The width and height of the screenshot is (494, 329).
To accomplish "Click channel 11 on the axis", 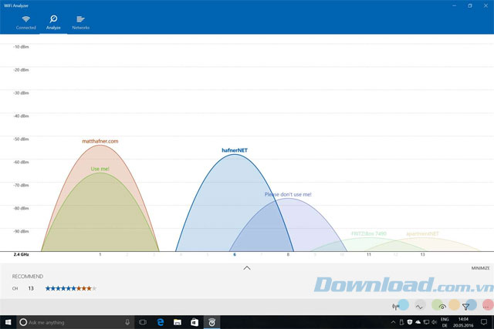I will tap(369, 254).
